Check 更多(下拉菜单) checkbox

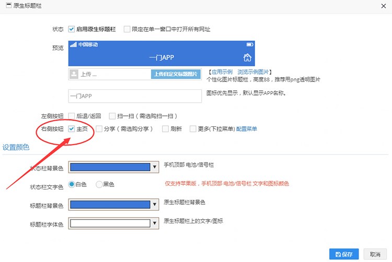pyautogui.click(x=193, y=129)
